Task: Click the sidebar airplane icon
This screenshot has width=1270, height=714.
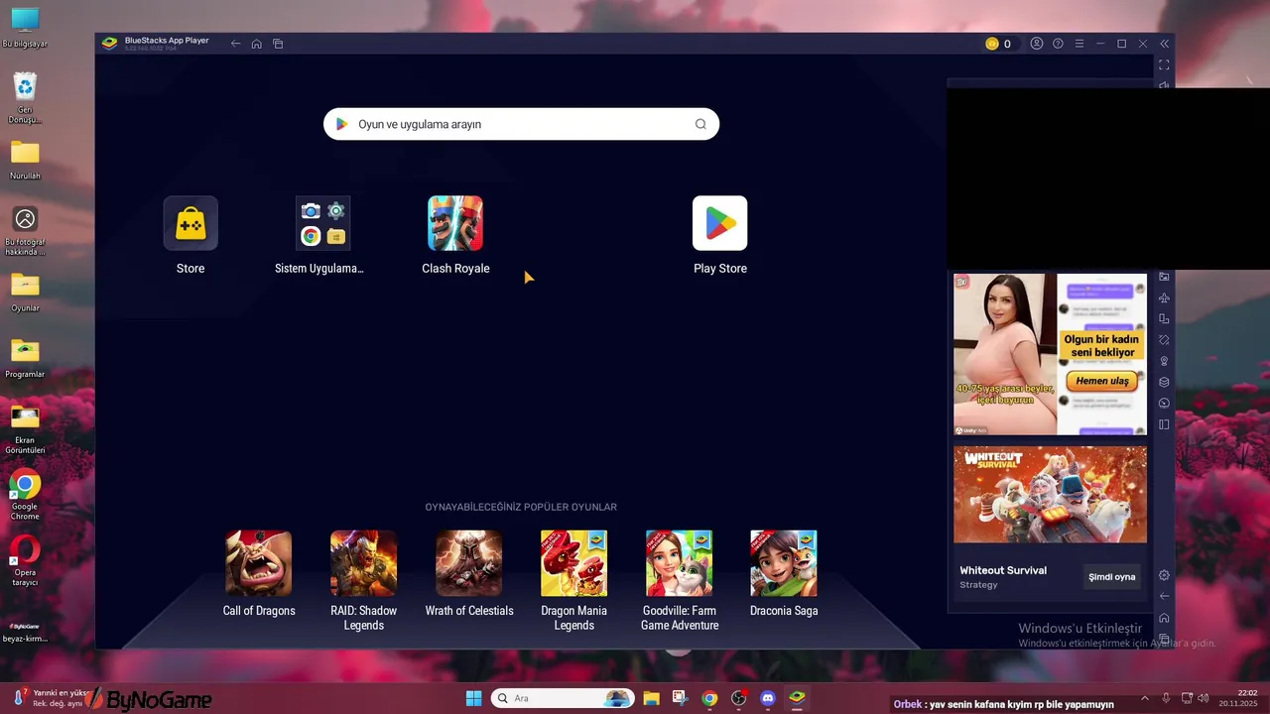Action: (x=1165, y=297)
